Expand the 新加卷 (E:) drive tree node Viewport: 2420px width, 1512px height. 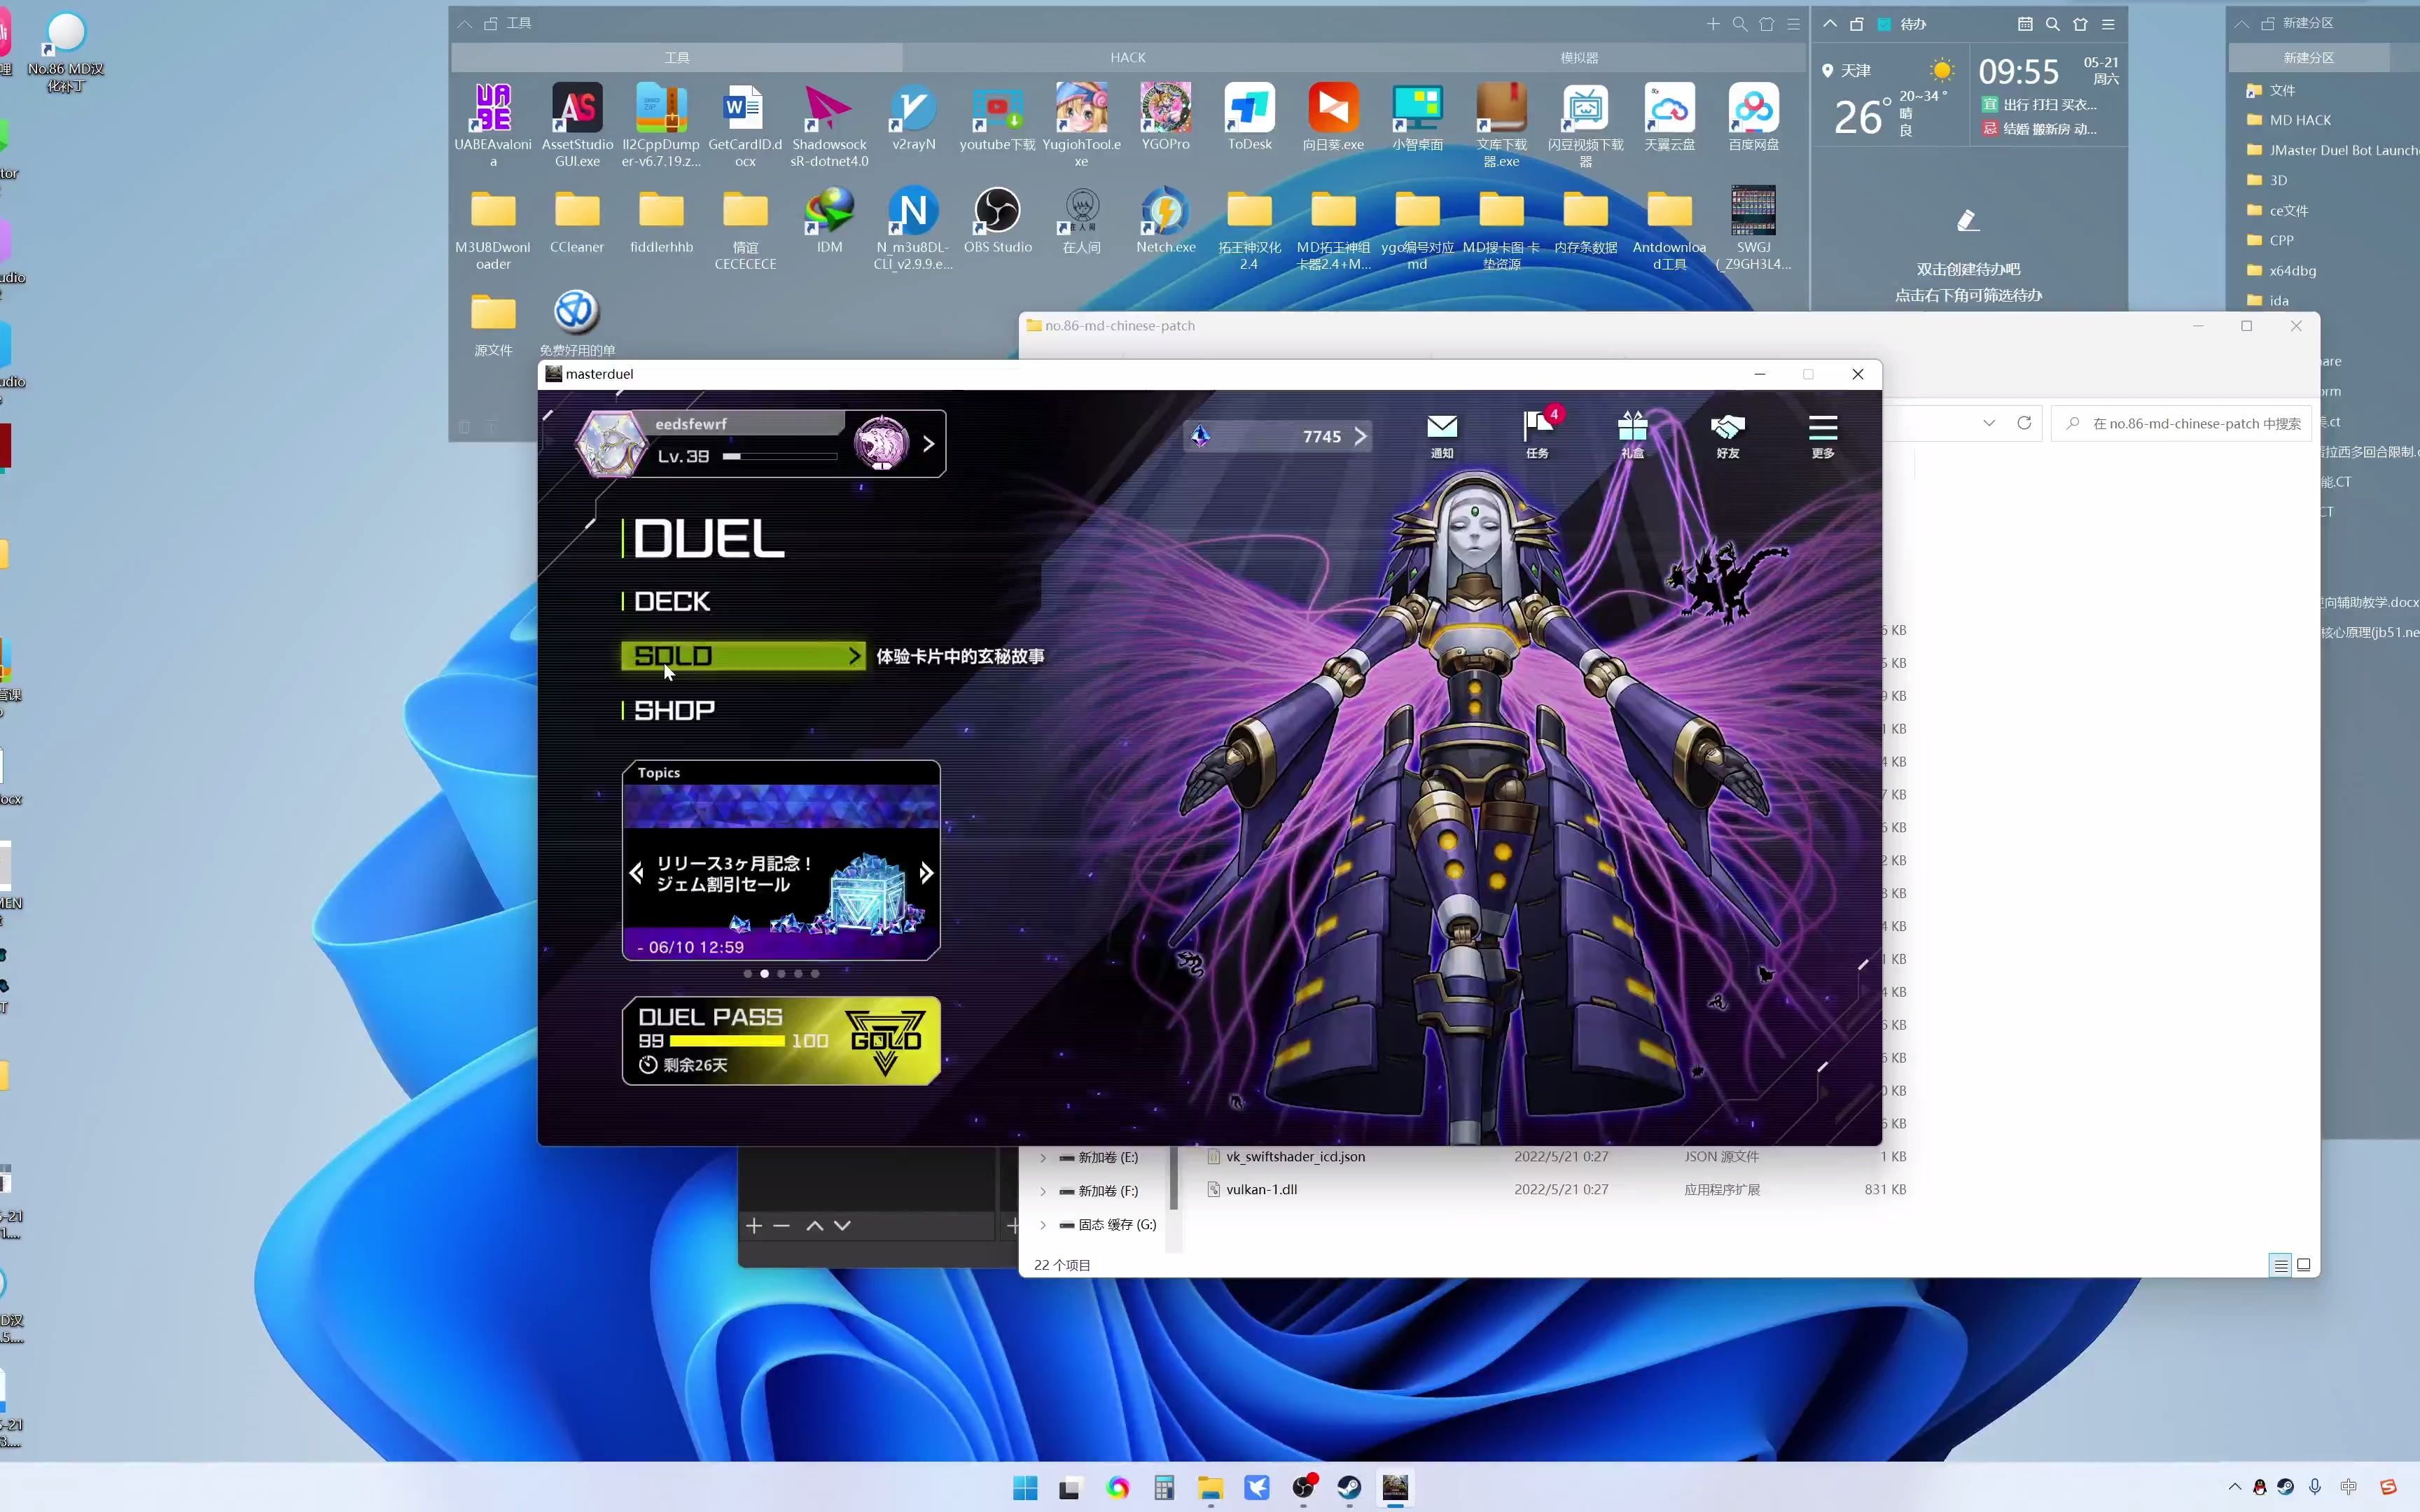click(x=1043, y=1158)
